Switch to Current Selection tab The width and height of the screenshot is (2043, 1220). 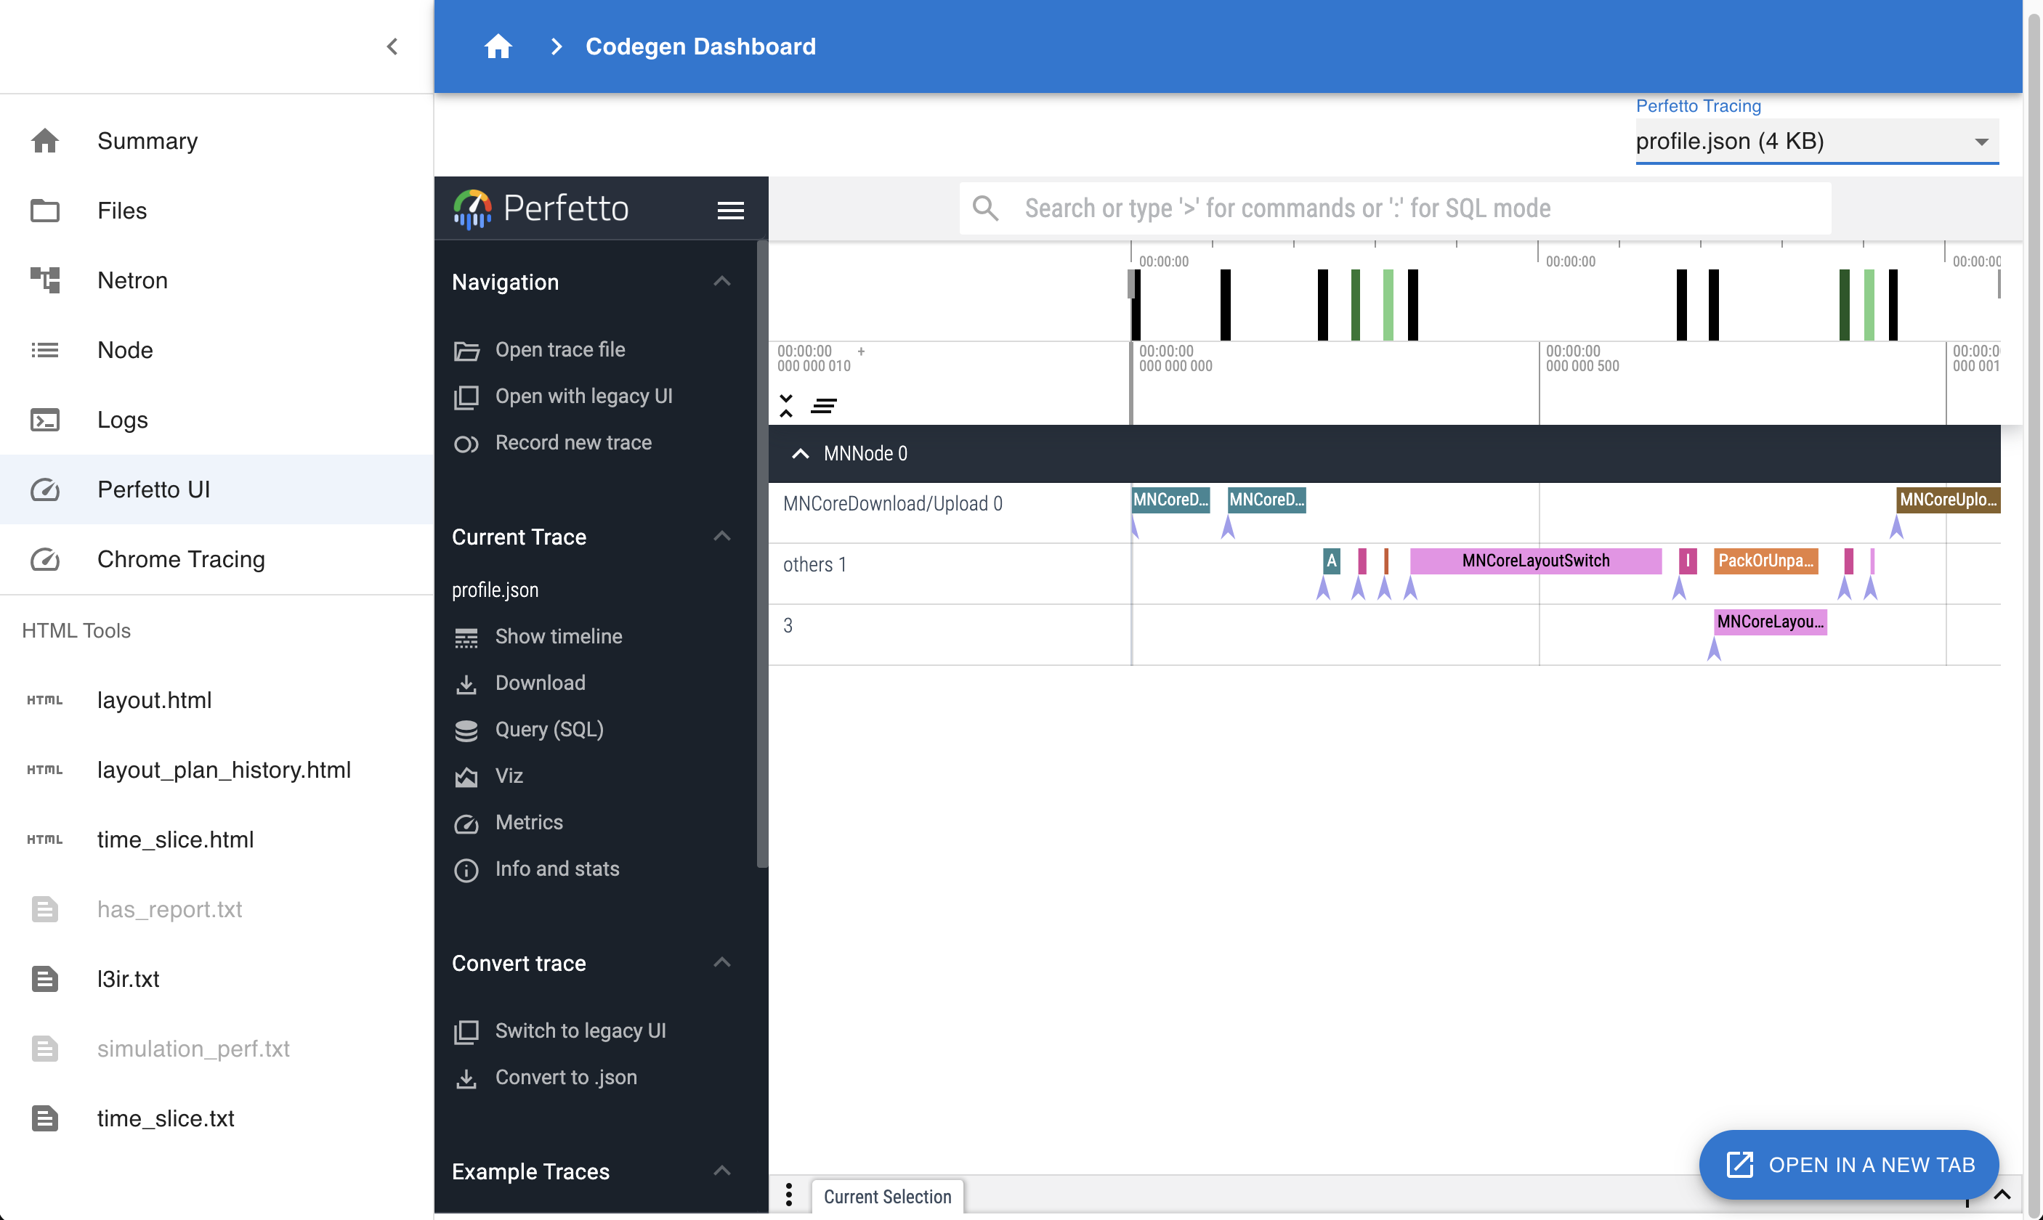[886, 1197]
